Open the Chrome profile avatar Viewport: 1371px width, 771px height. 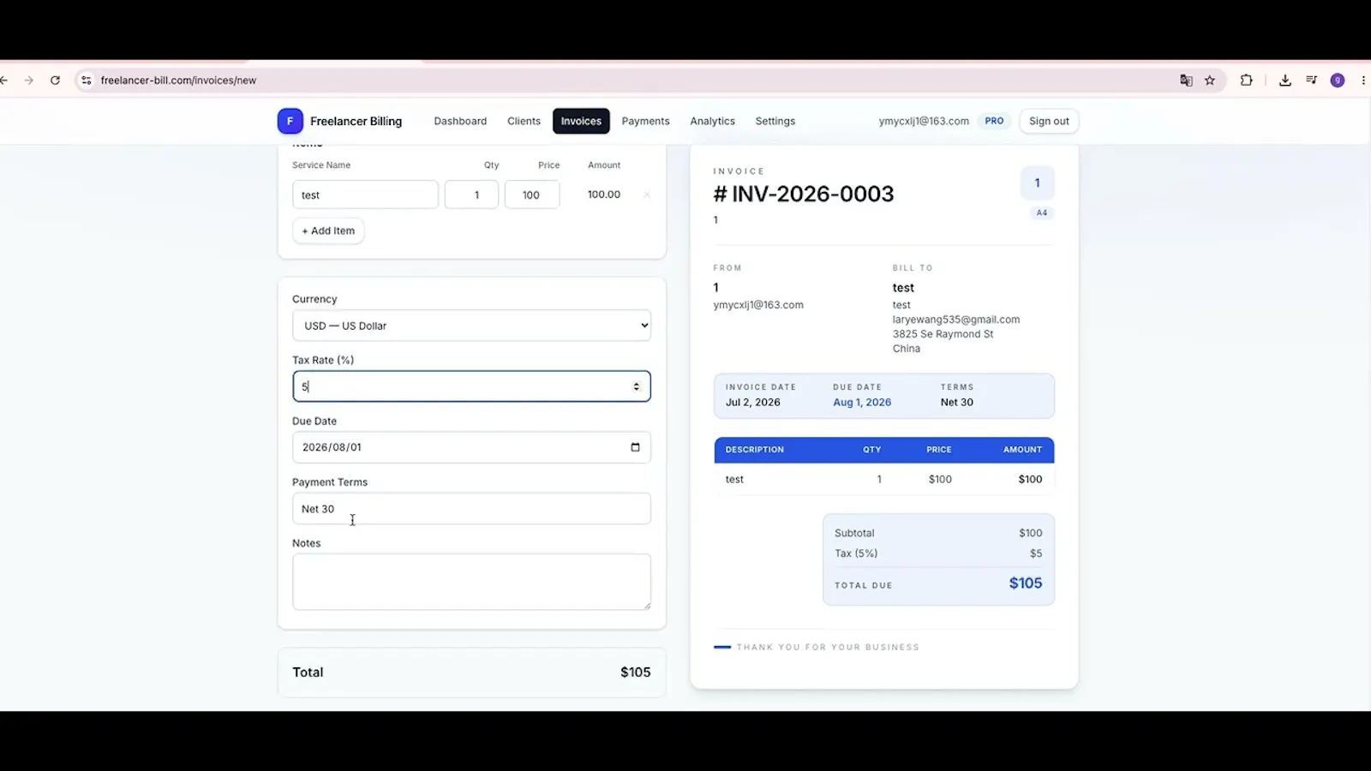[x=1338, y=81]
